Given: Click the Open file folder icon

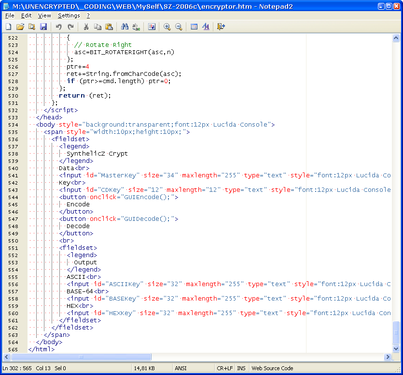Looking at the screenshot, I should click(20, 27).
